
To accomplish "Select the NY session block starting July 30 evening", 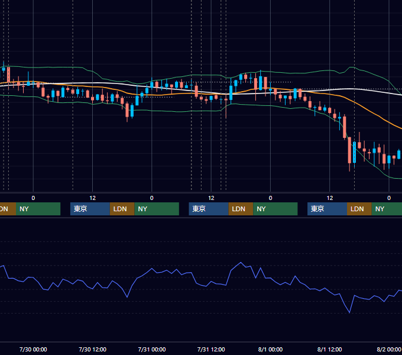I will 157,209.
